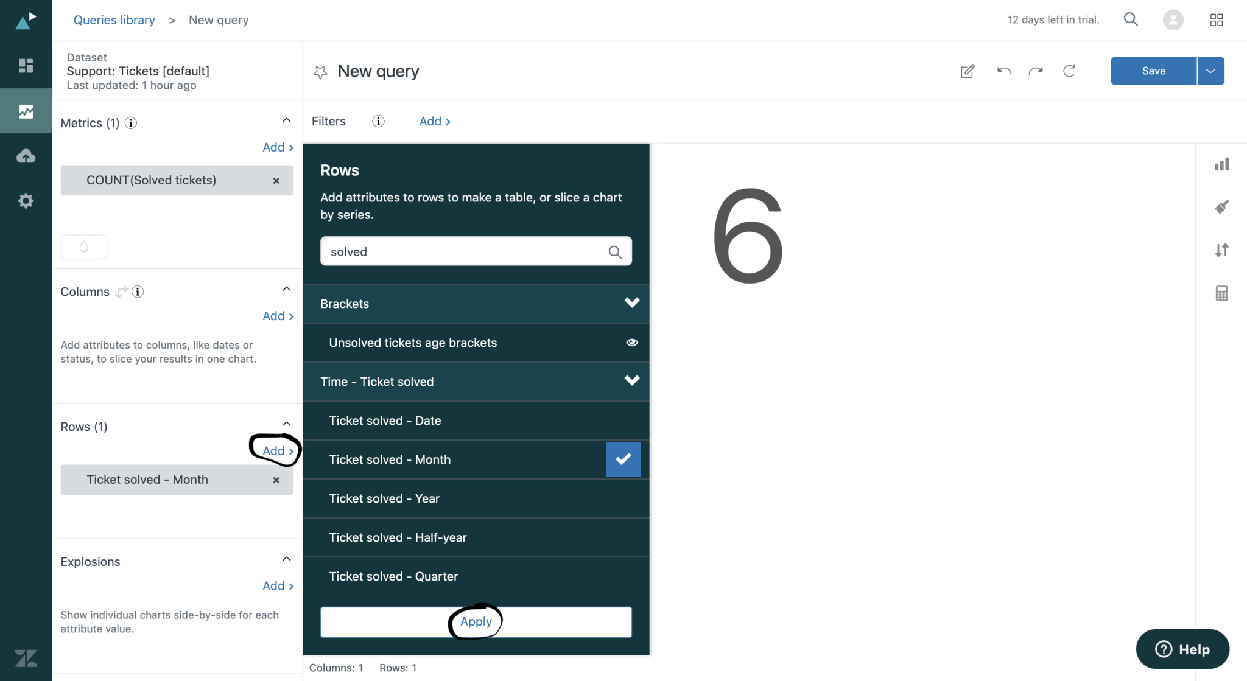Apply the selected row attributes
1247x681 pixels.
476,621
